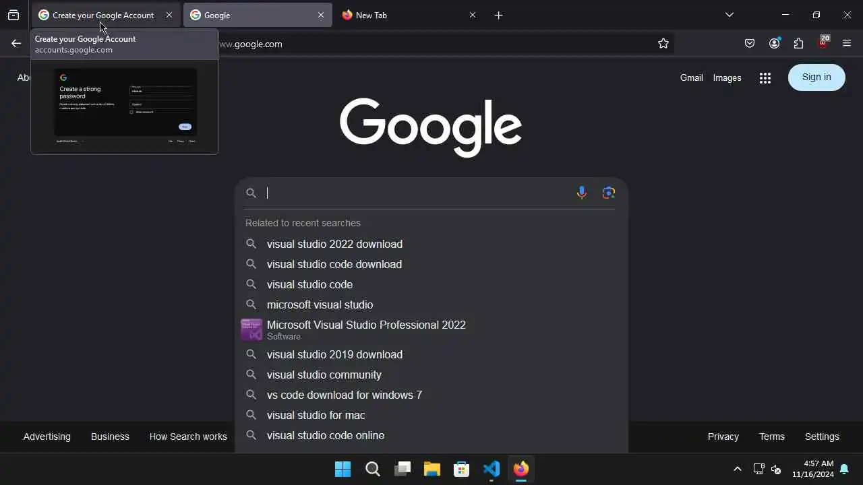Open Microsoft Store from the taskbar
This screenshot has height=485, width=863.
coord(462,469)
